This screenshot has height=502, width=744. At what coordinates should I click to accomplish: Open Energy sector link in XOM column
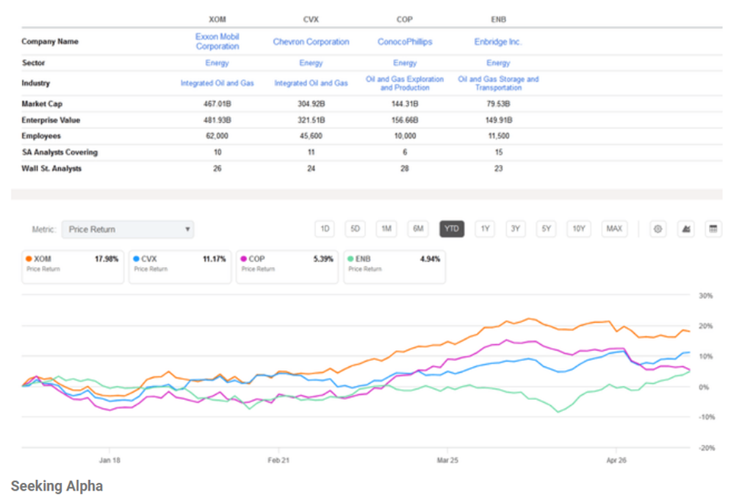[217, 63]
